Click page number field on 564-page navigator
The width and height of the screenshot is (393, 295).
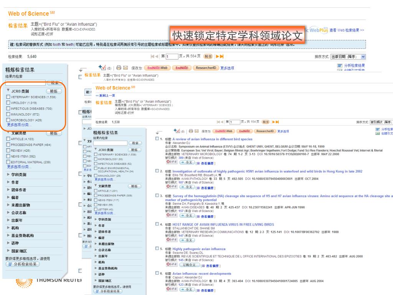coord(172,56)
